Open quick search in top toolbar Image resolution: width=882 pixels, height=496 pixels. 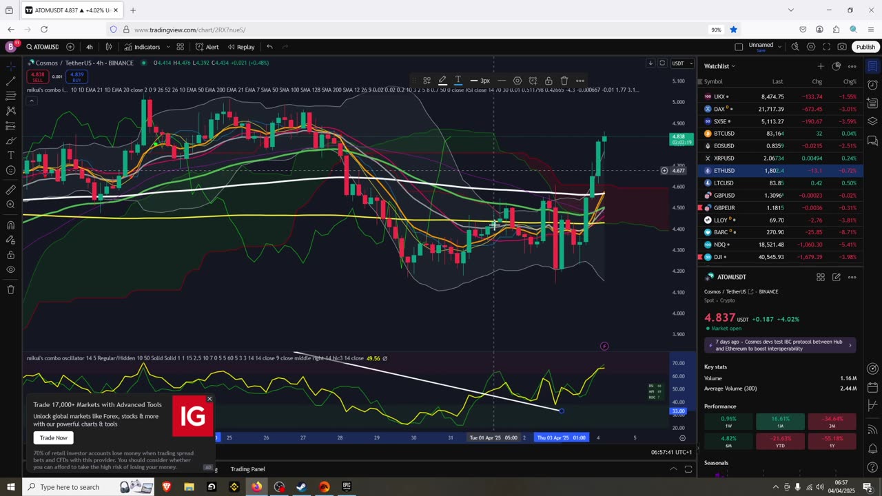coord(795,47)
